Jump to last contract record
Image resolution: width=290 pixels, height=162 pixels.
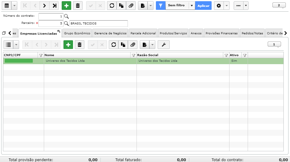point(54,6)
